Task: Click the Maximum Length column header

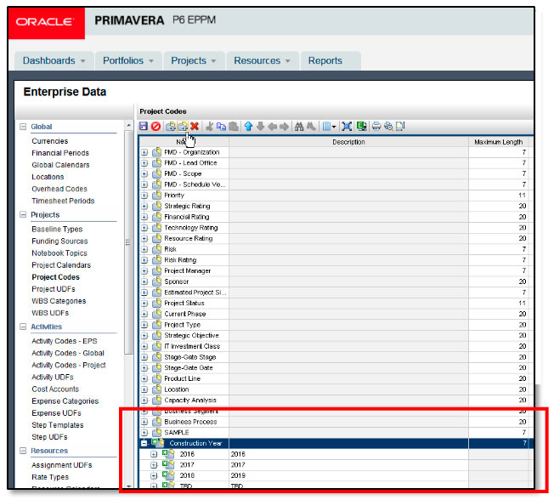Action: tap(498, 142)
